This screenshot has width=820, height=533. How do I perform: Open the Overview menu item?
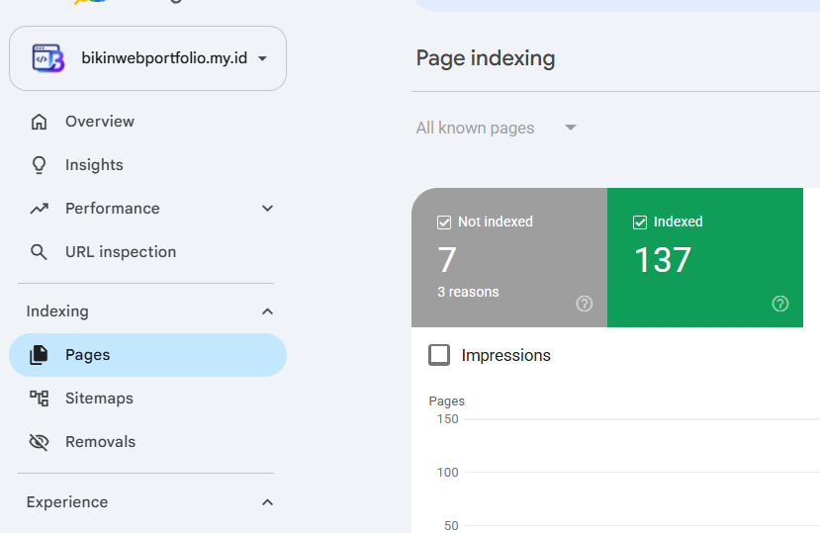tap(148, 122)
